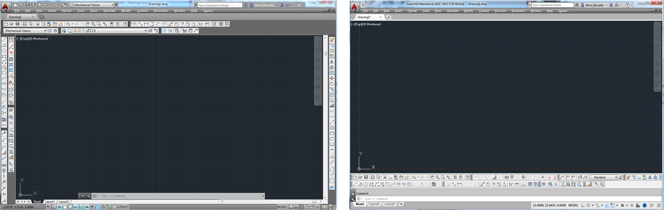The width and height of the screenshot is (664, 210).
Task: Click Save icon in right window bottom toolbar
Action: click(366, 177)
